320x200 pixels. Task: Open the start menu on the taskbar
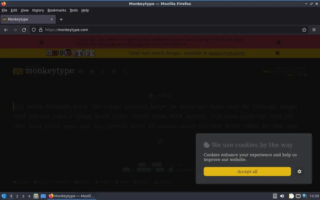pyautogui.click(x=4, y=196)
